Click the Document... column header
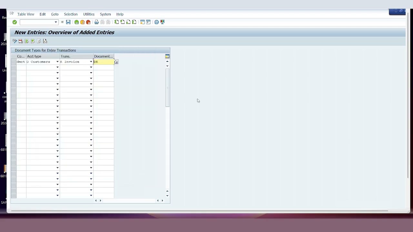413x232 pixels. click(104, 56)
